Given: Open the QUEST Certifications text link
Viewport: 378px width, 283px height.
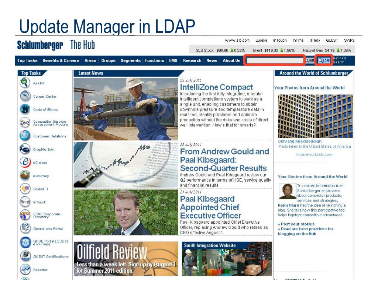Looking at the screenshot, I should 51,256.
